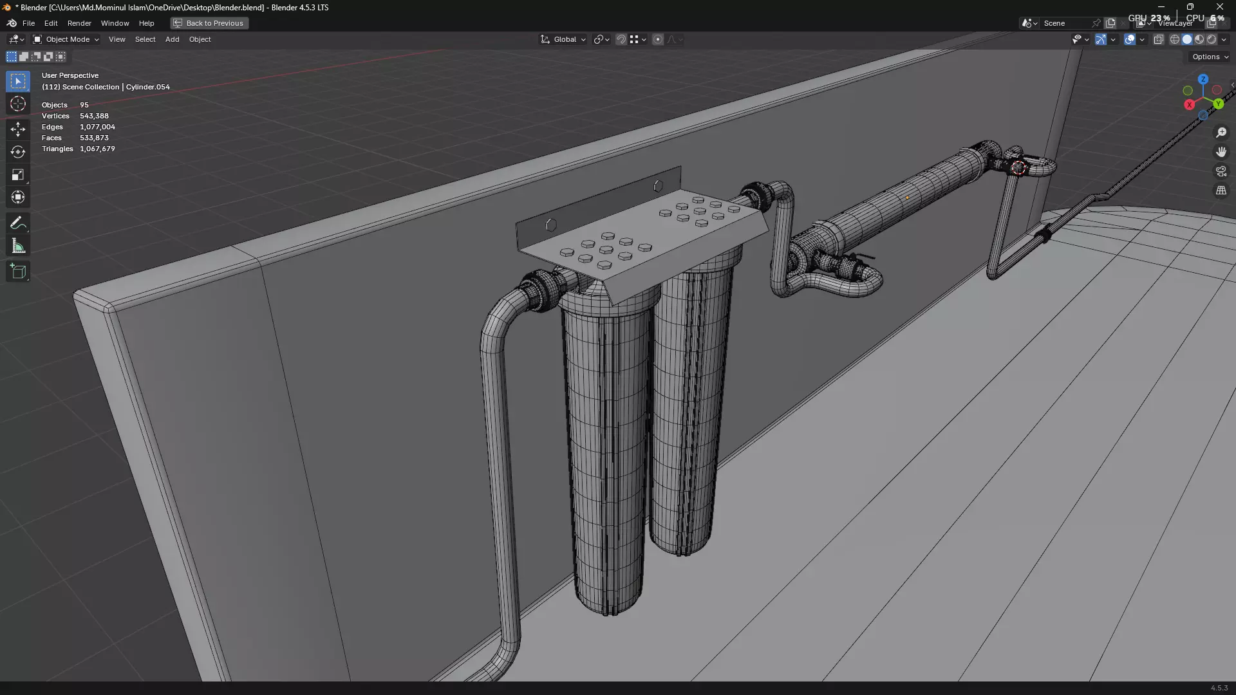Click the blue Z axis on navigation gizmo
Image resolution: width=1236 pixels, height=695 pixels.
pyautogui.click(x=1203, y=79)
